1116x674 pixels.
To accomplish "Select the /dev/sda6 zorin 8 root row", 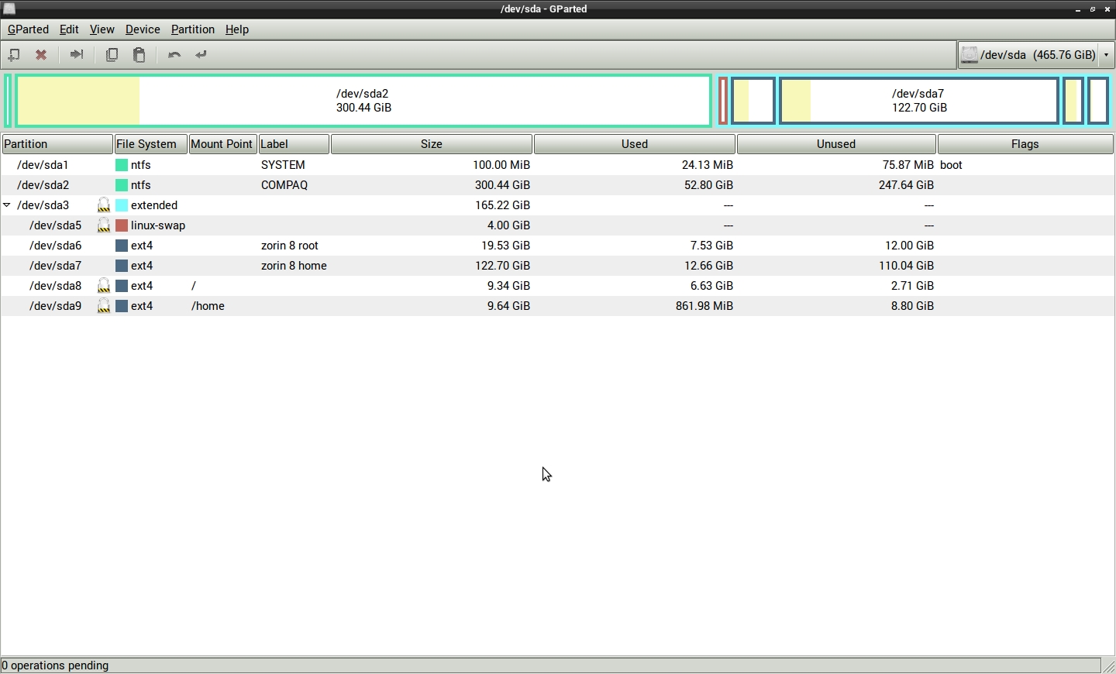I will pyautogui.click(x=310, y=246).
